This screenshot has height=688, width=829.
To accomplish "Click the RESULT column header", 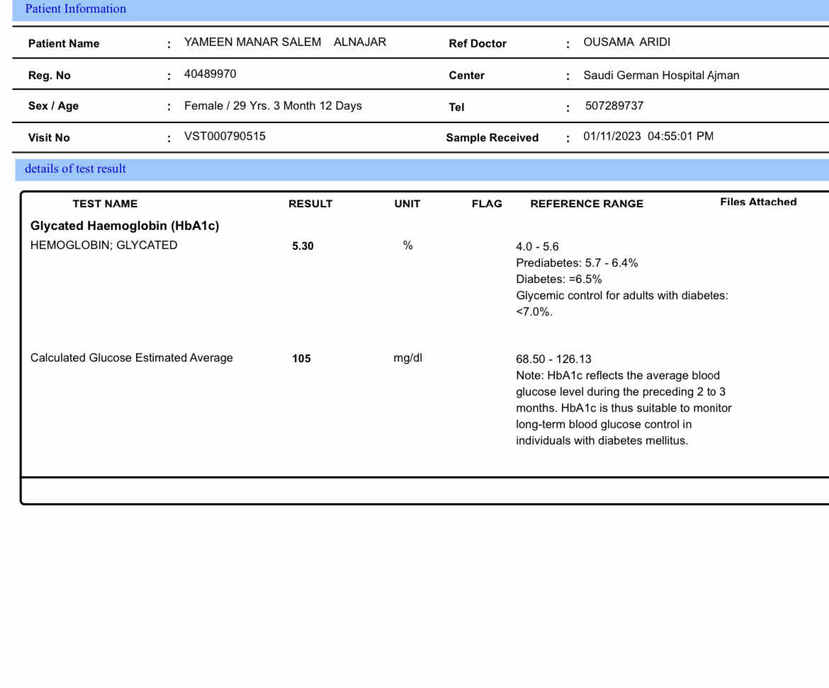I will 310,204.
